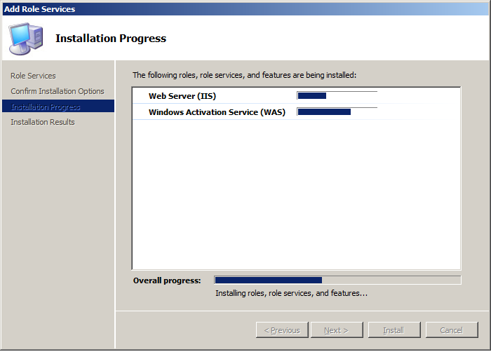Open the Installation Results step
The image size is (491, 359).
pos(43,122)
